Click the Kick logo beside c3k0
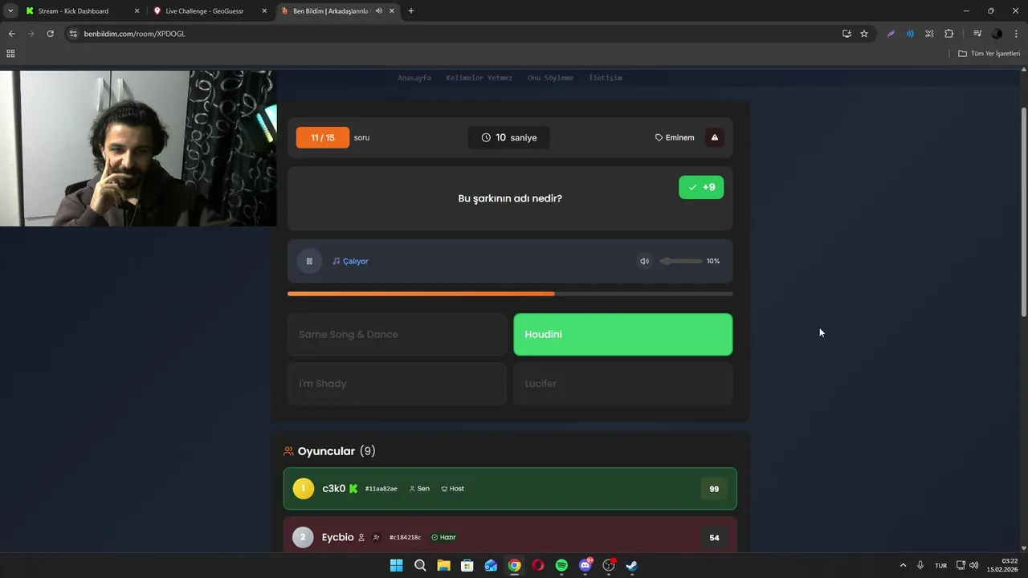 (353, 488)
